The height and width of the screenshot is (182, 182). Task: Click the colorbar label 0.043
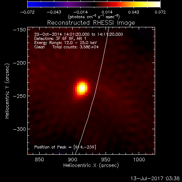[x=134, y=12]
